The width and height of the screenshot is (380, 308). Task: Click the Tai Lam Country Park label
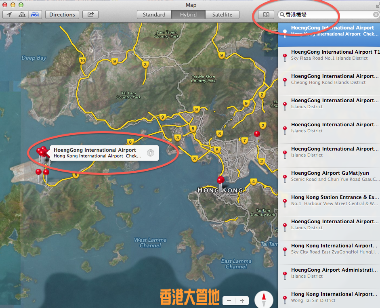tap(128, 95)
